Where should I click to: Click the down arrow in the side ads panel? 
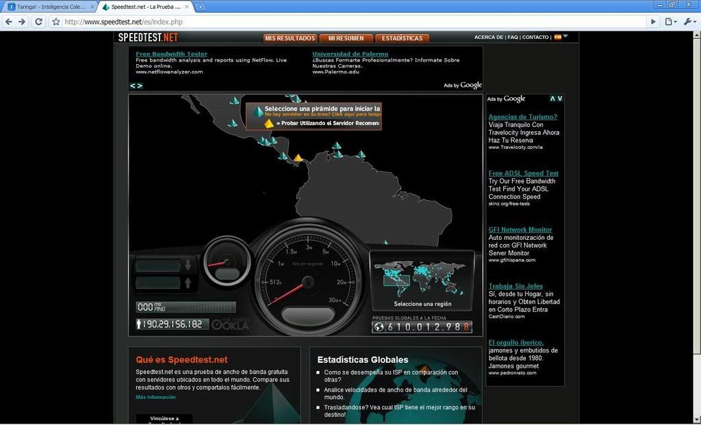coord(560,98)
